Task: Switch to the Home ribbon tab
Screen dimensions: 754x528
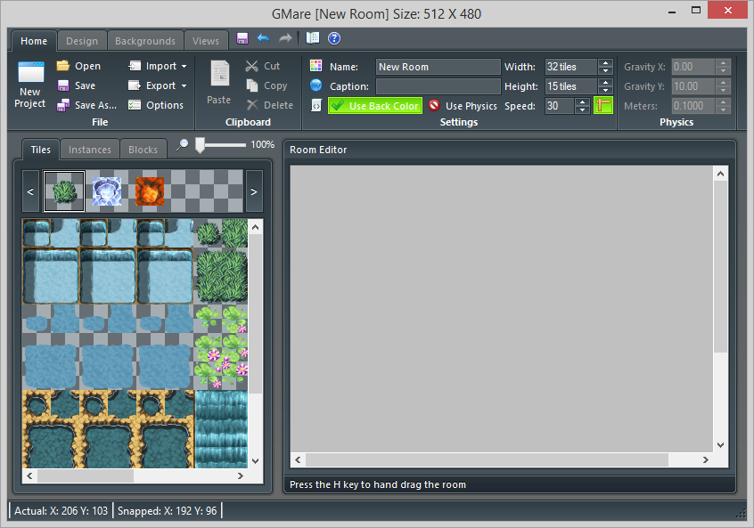Action: (x=34, y=41)
